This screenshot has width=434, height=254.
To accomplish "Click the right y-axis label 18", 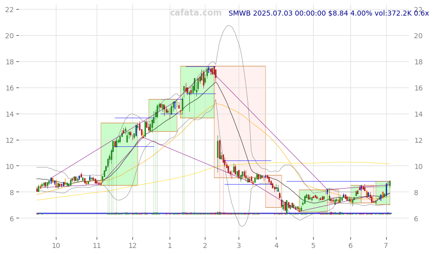I will tap(418, 62).
